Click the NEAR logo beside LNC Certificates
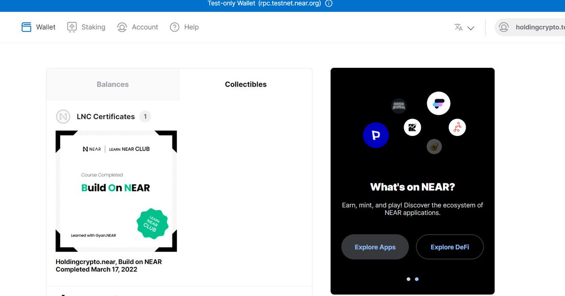The width and height of the screenshot is (565, 296). click(63, 116)
